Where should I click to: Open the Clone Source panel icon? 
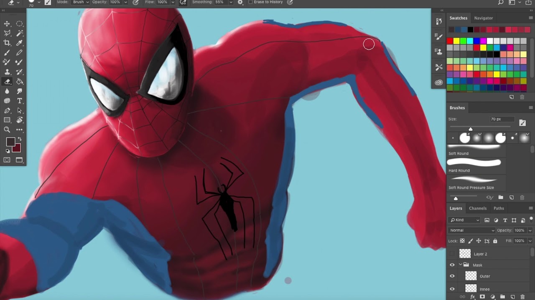pos(438,52)
